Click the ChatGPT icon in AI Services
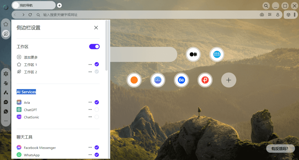Image resolution: width=299 pixels, height=160 pixels. tap(19, 109)
